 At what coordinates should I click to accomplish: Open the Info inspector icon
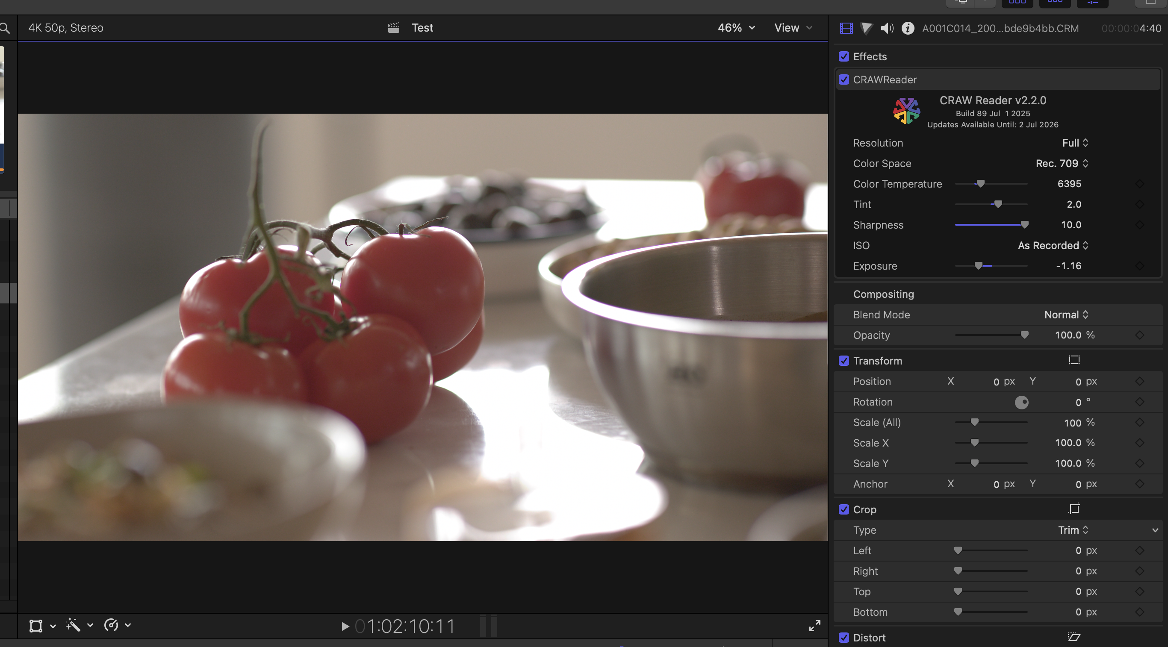908,28
